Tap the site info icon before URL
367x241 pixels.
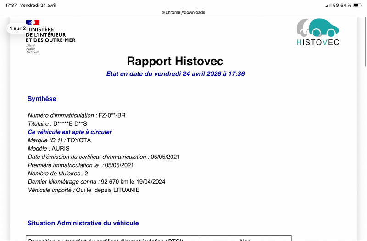click(x=163, y=13)
